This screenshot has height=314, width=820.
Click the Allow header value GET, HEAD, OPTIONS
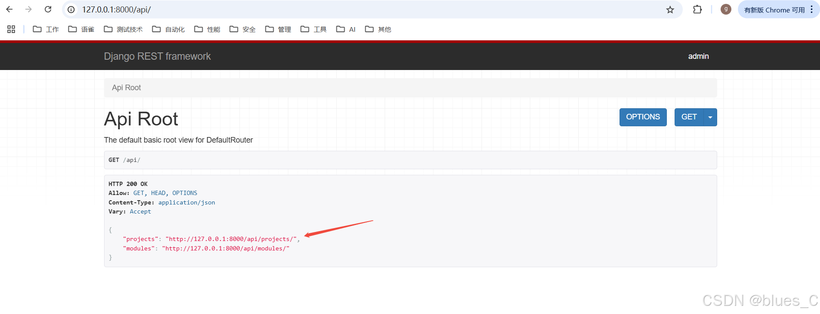tap(165, 193)
